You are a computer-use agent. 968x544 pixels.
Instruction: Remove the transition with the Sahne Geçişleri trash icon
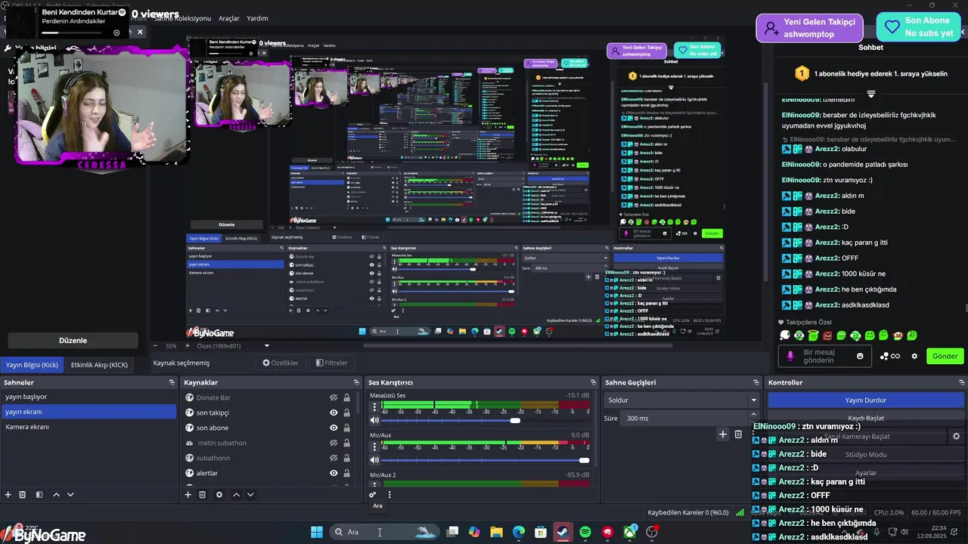[739, 434]
